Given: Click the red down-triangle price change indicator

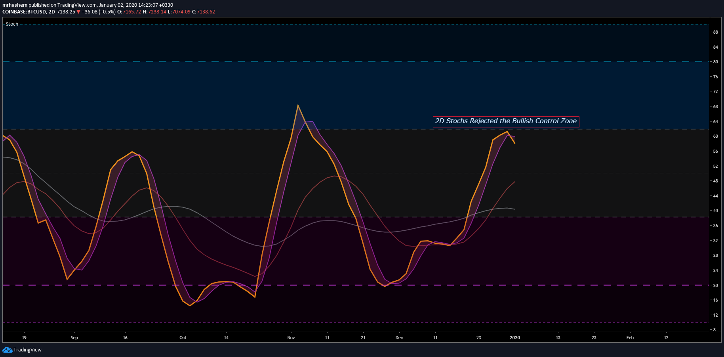Looking at the screenshot, I should [x=78, y=12].
